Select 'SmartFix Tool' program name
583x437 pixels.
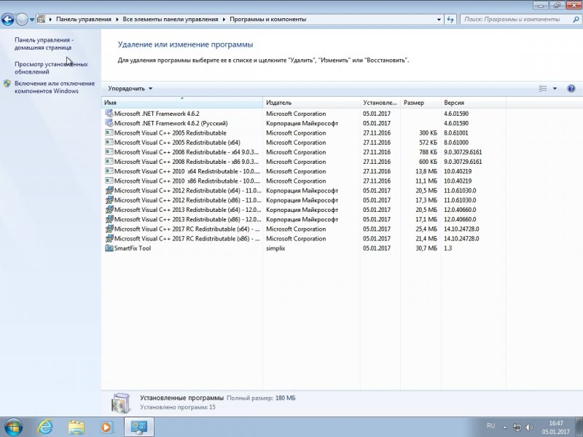pos(133,248)
